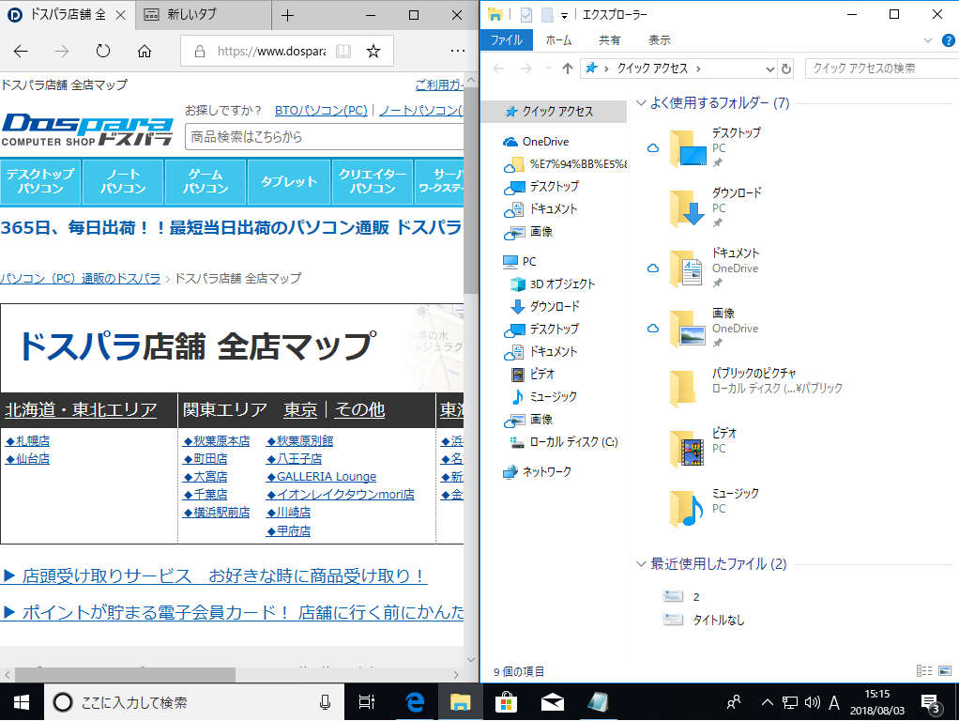Open クリエイターパソコン category tab
The height and width of the screenshot is (721, 959).
click(x=372, y=182)
